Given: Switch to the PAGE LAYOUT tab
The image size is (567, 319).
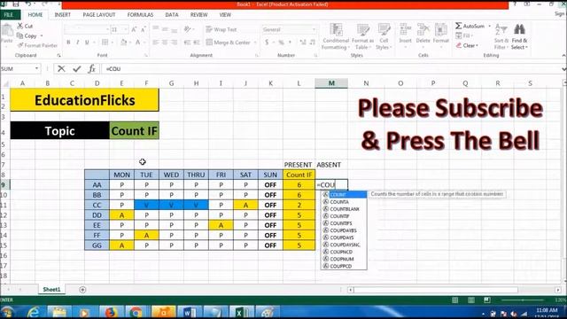Looking at the screenshot, I should pyautogui.click(x=99, y=15).
